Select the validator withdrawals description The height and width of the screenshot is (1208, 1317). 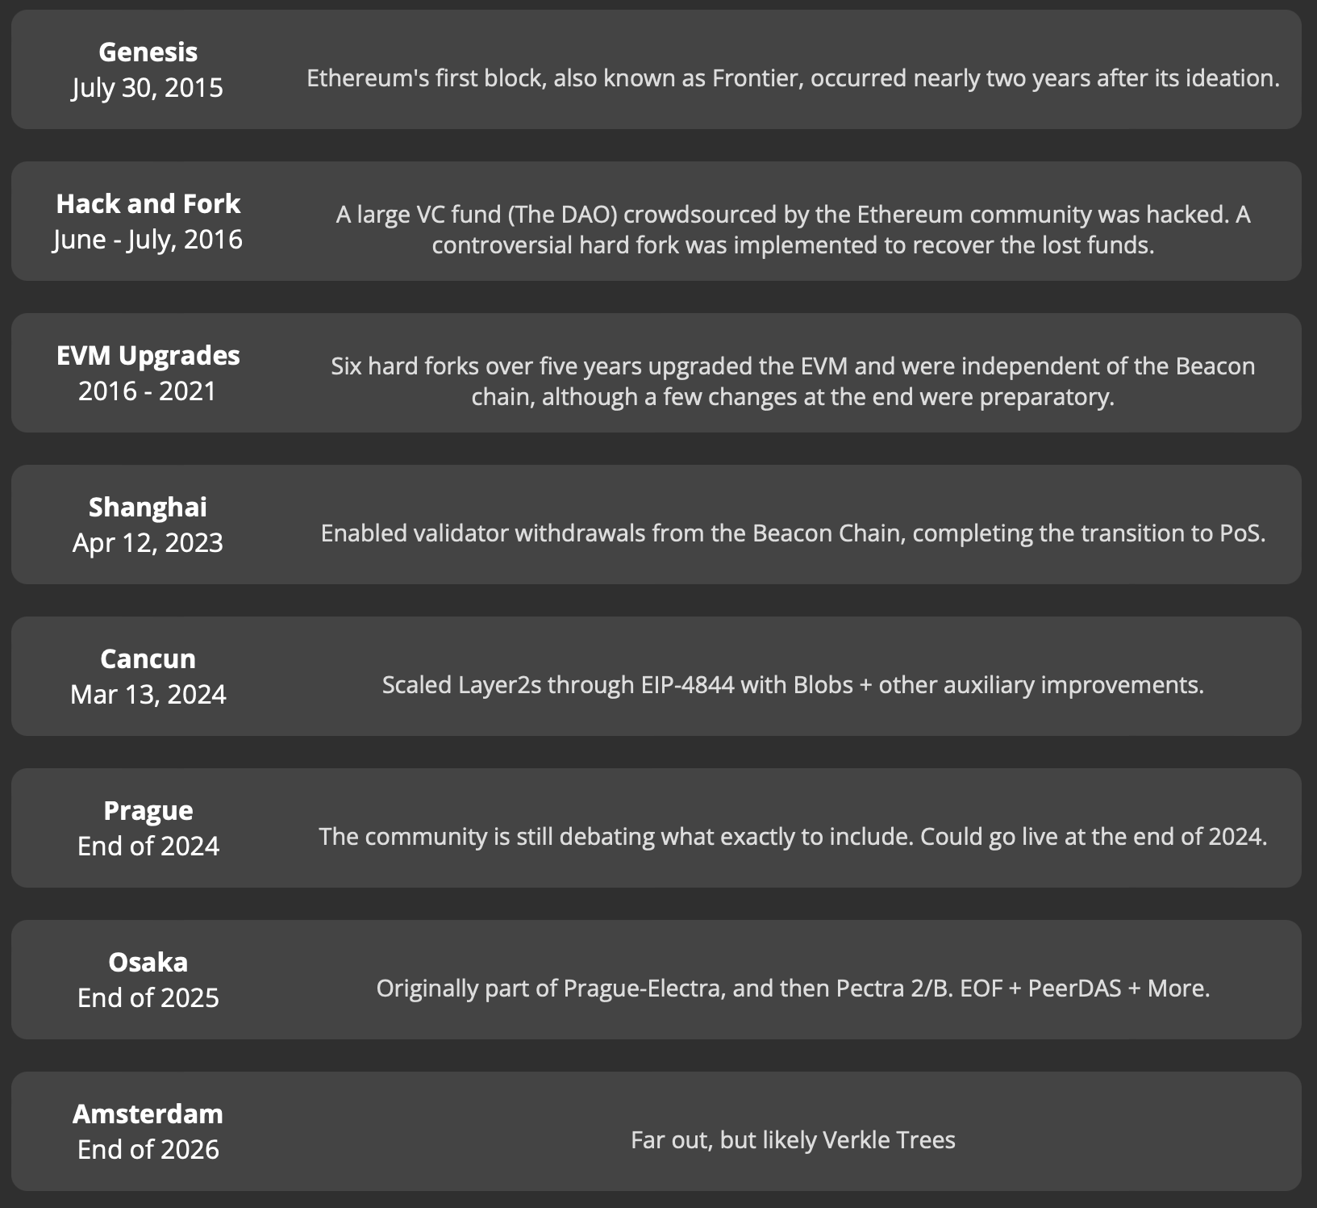click(x=793, y=533)
